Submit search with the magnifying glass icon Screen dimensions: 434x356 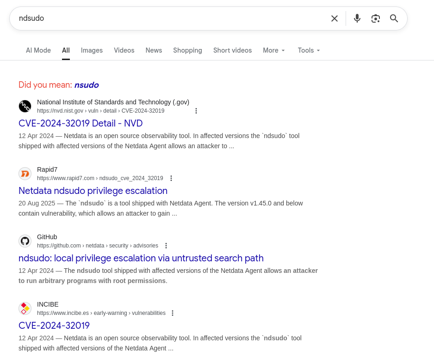394,18
